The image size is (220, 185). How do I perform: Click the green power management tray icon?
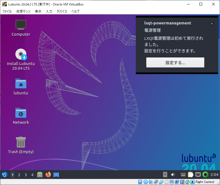[x=205, y=175]
